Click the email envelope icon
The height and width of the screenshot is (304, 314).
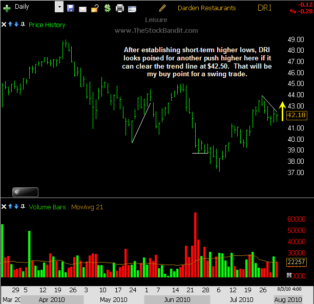(82, 8)
